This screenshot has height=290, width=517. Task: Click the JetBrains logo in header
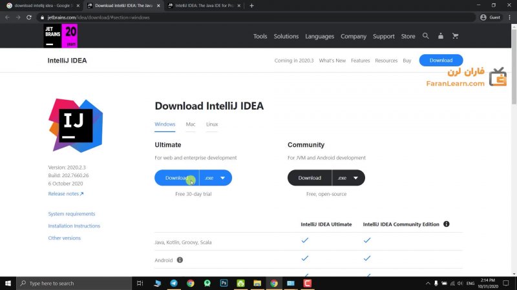click(x=61, y=35)
